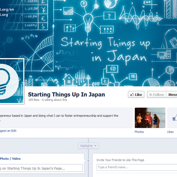Viewport: 177px width, 177px height.
Task: Click 'Invite Your Friends to Like This Page' heading
Action: click(120, 160)
